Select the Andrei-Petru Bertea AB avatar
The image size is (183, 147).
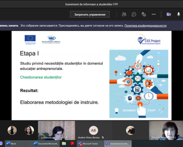94,130
